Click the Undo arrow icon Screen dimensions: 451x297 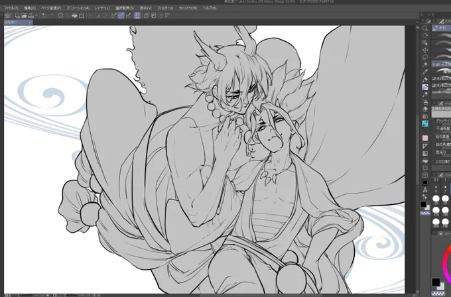[44, 15]
